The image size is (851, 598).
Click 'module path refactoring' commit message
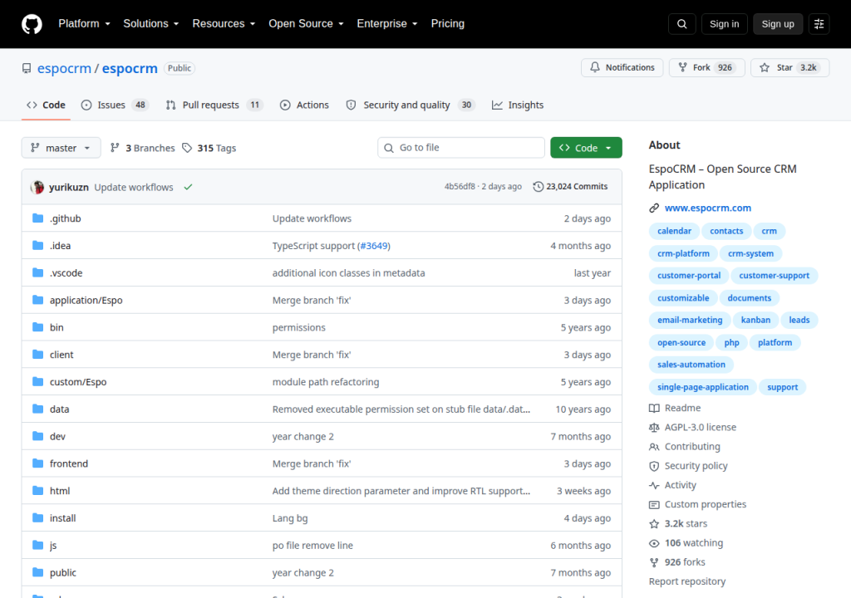(326, 382)
